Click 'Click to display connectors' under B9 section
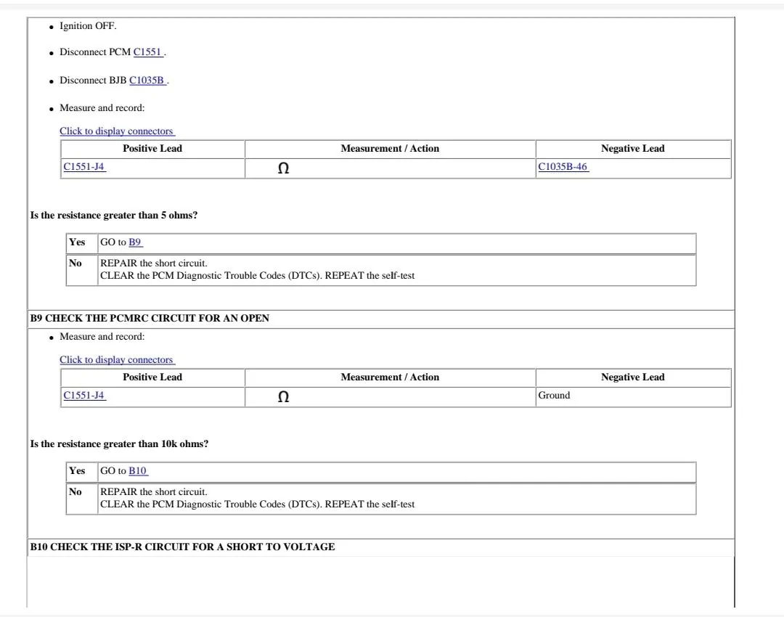The height and width of the screenshot is (617, 784). pyautogui.click(x=117, y=360)
